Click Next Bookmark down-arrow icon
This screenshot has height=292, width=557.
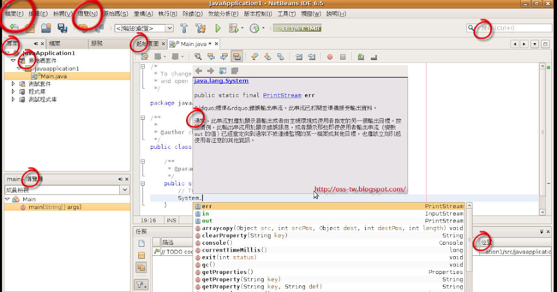(x=267, y=57)
